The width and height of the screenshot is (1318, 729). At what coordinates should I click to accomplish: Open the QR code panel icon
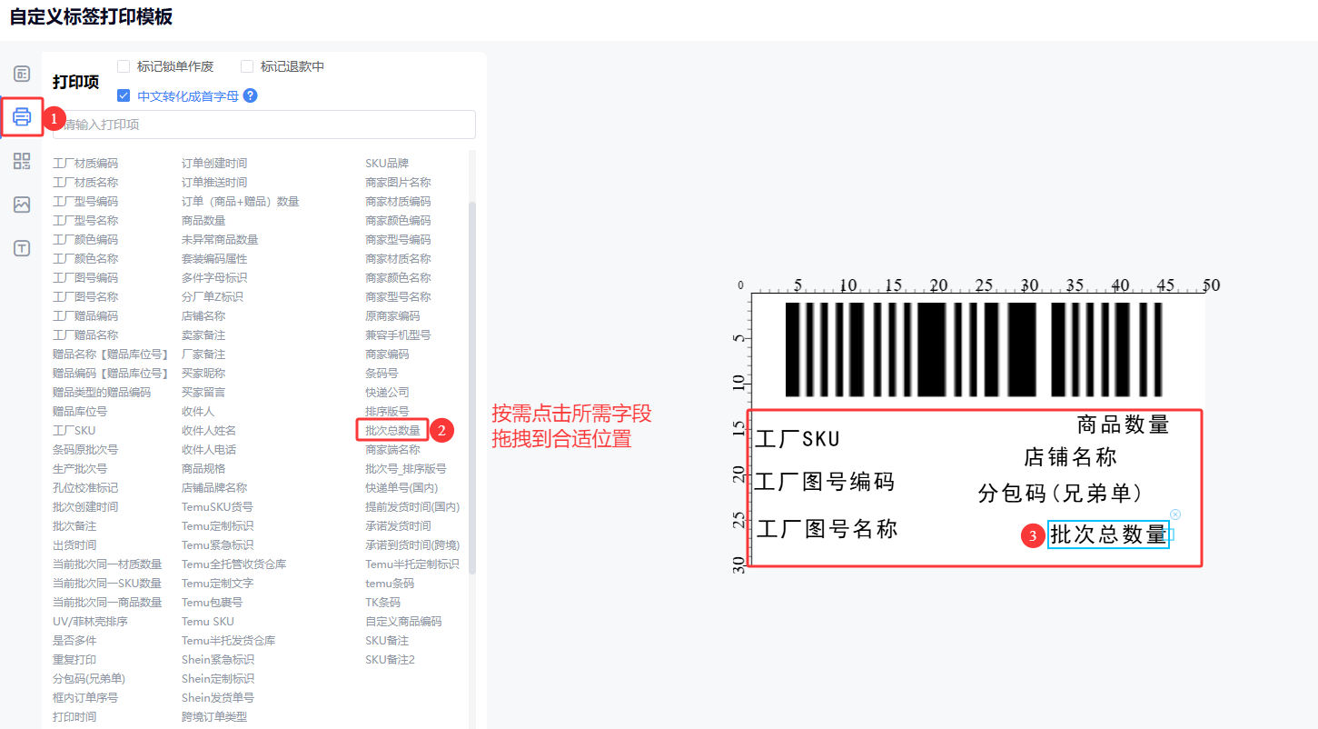coord(22,161)
